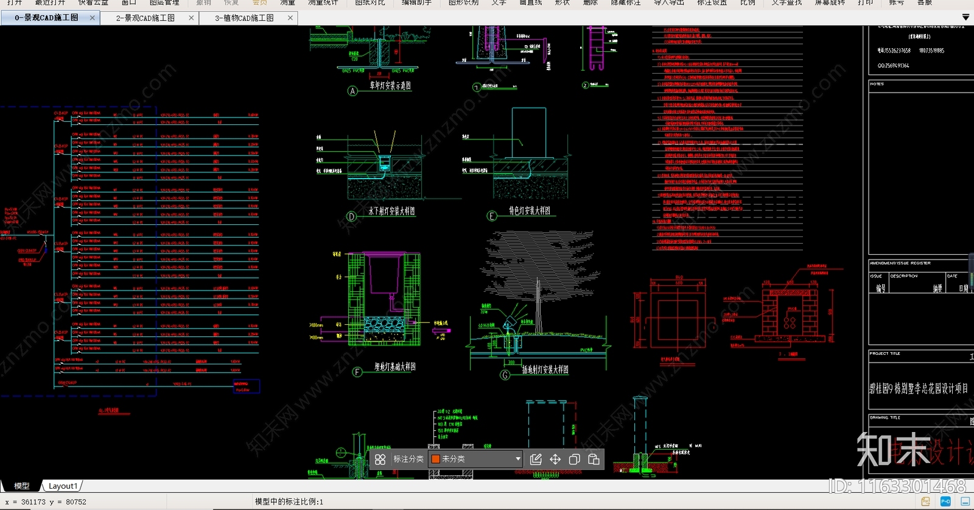Click the orange 未分类 color swatch

(436, 459)
